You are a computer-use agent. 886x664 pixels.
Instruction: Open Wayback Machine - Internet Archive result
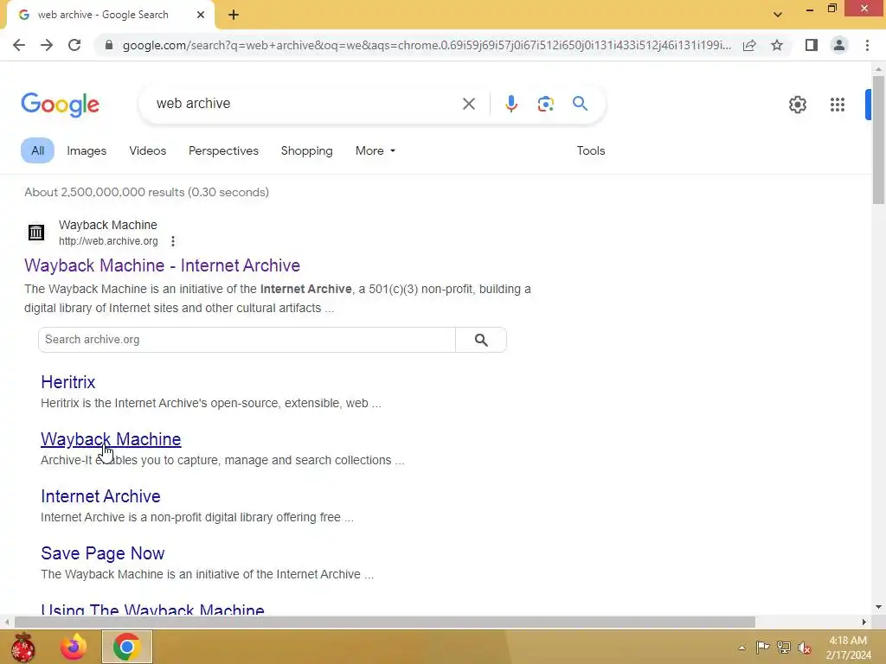162,265
